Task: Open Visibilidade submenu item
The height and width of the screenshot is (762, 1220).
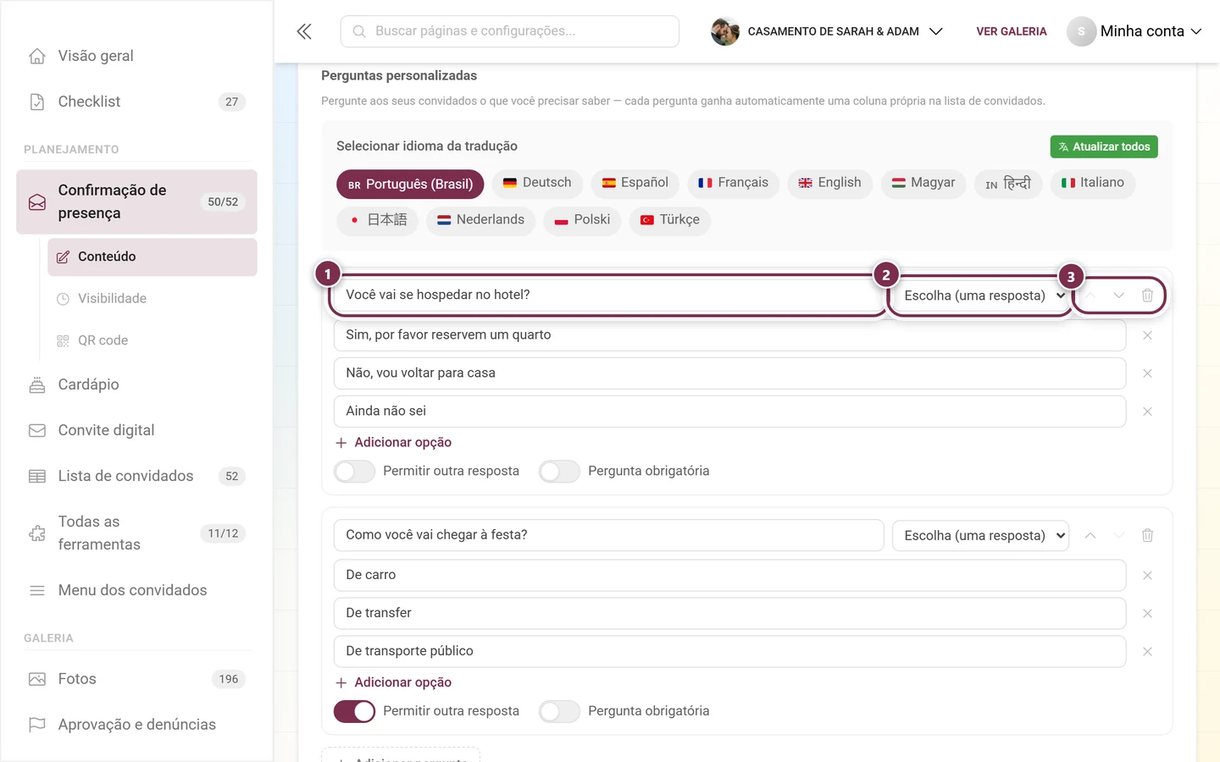Action: [x=152, y=298]
